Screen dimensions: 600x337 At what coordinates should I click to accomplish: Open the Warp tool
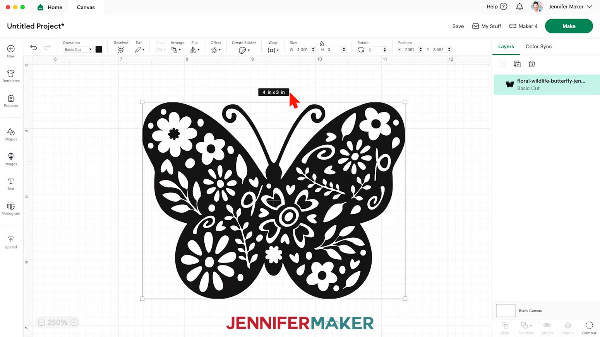[x=271, y=50]
